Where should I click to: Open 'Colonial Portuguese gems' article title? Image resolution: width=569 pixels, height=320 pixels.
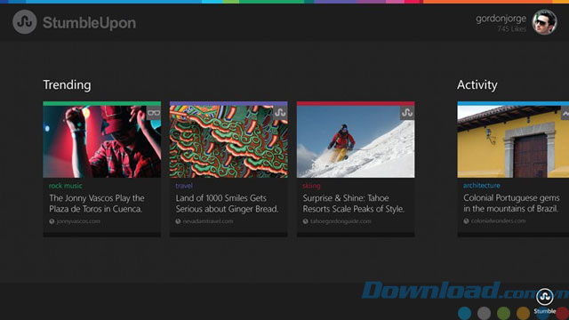(511, 203)
